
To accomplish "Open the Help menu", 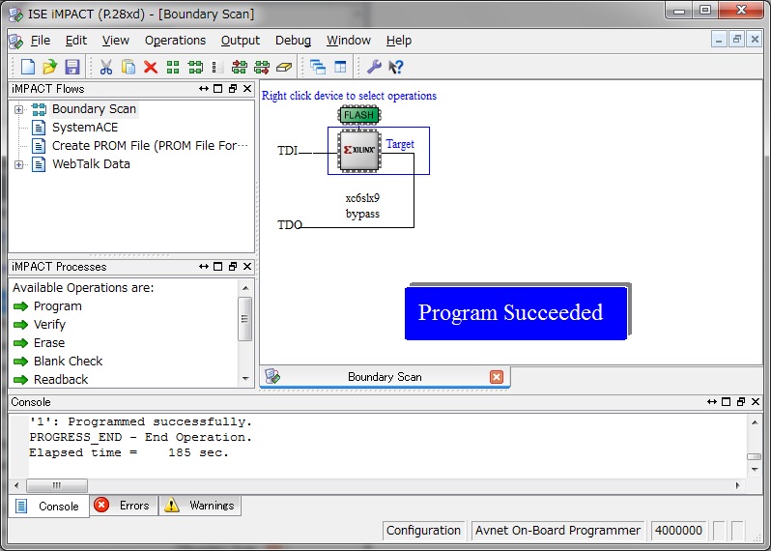I will tap(399, 41).
